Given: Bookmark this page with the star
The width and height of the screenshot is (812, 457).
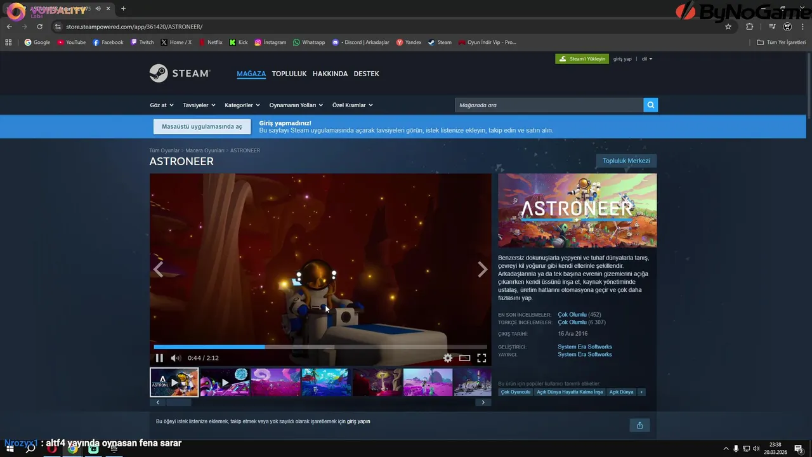Looking at the screenshot, I should pos(728,27).
